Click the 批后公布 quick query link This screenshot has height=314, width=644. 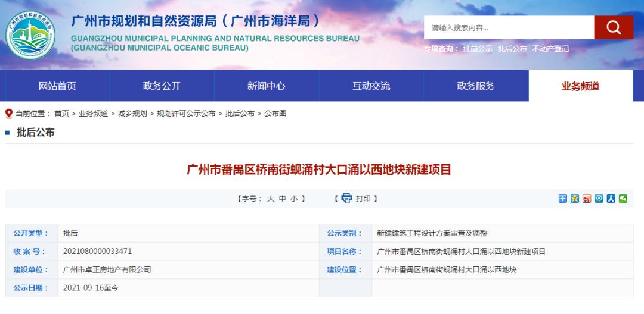[512, 49]
